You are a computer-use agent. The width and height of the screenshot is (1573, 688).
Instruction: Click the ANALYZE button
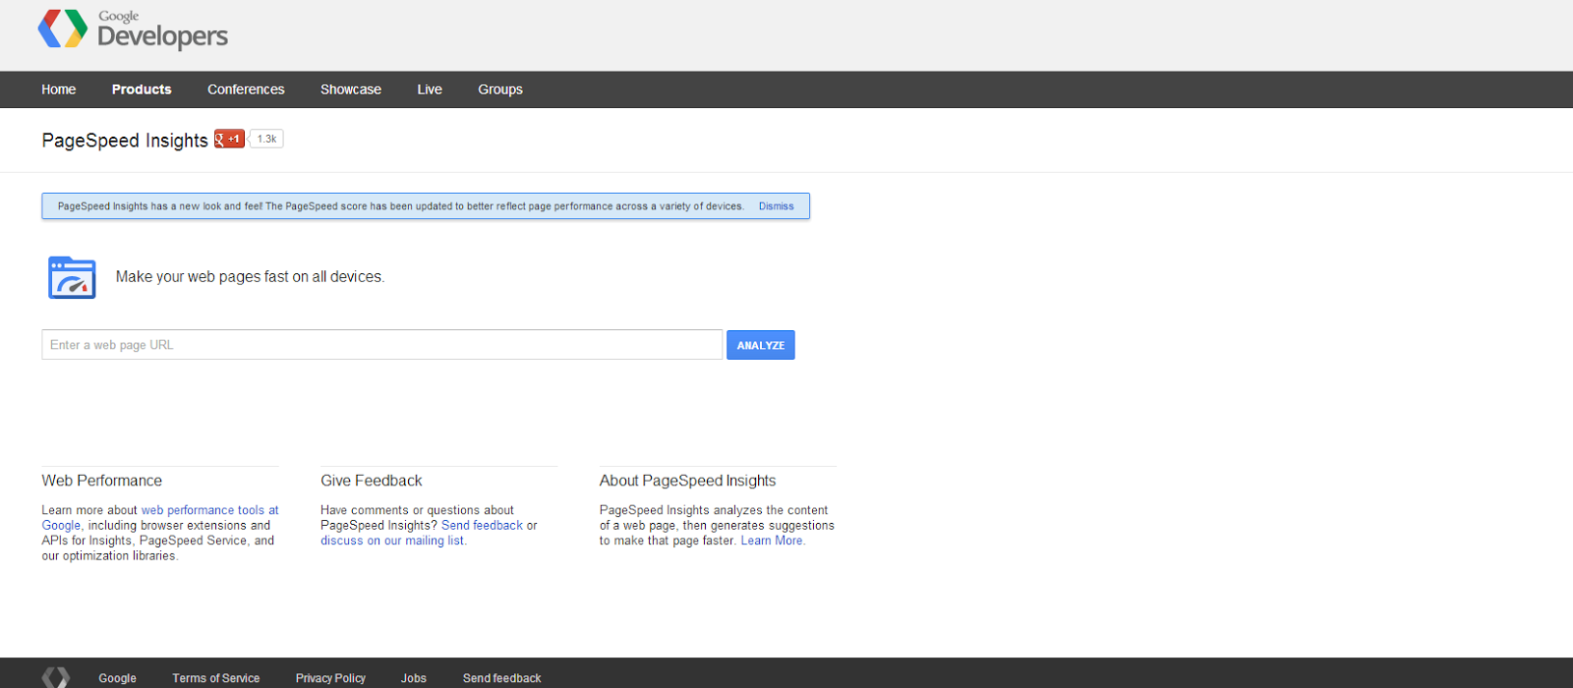pos(761,345)
